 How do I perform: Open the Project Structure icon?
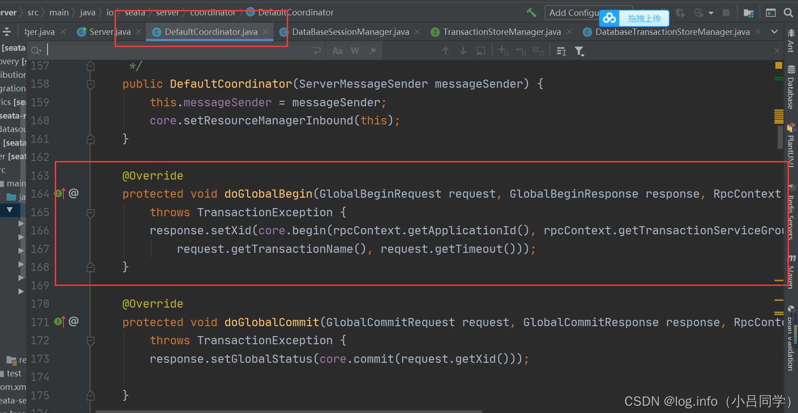coord(749,13)
